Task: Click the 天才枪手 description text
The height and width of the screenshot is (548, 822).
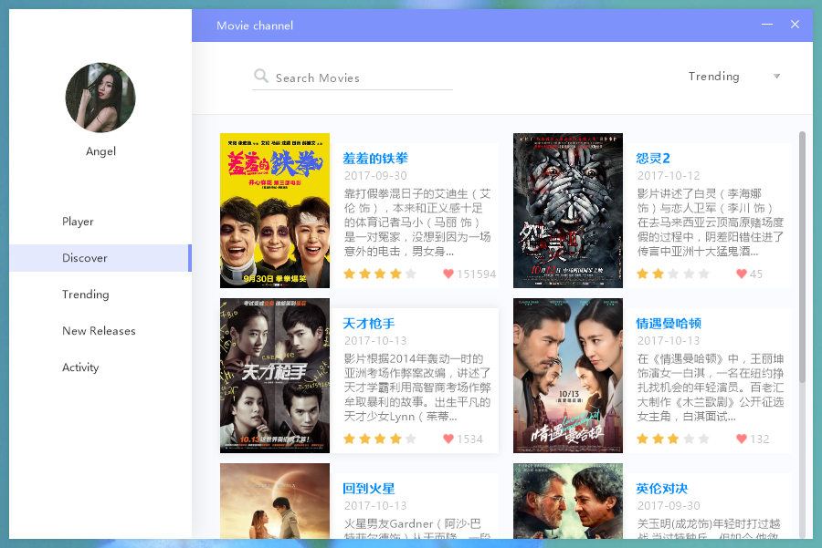Action: click(x=417, y=388)
